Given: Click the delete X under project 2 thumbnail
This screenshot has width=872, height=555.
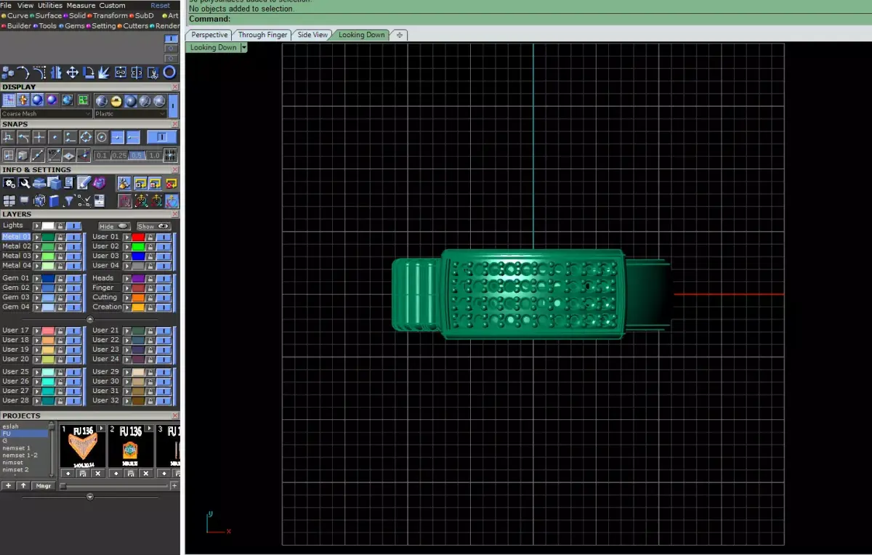Looking at the screenshot, I should click(x=146, y=474).
